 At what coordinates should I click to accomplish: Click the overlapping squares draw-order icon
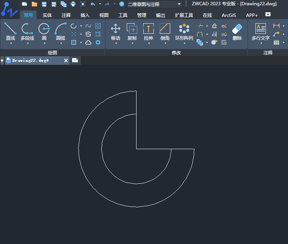(x=200, y=42)
